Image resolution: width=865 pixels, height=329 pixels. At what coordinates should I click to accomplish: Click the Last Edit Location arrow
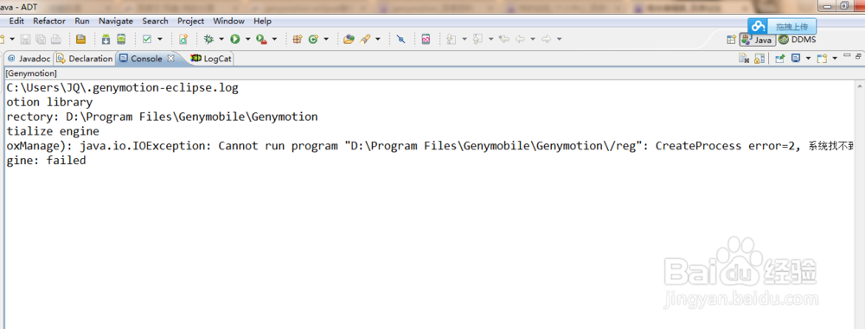tap(503, 39)
